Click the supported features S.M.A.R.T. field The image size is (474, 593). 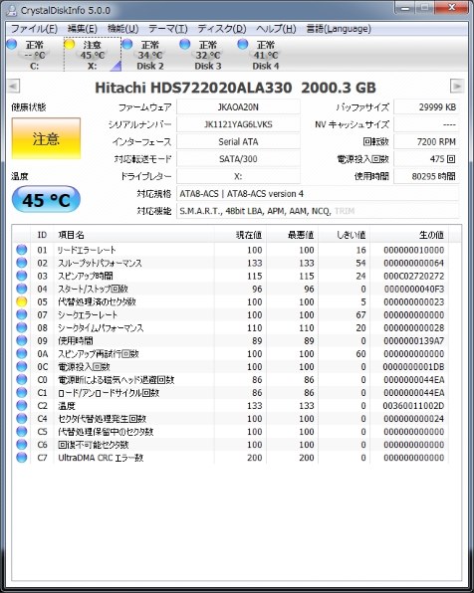coord(318,211)
